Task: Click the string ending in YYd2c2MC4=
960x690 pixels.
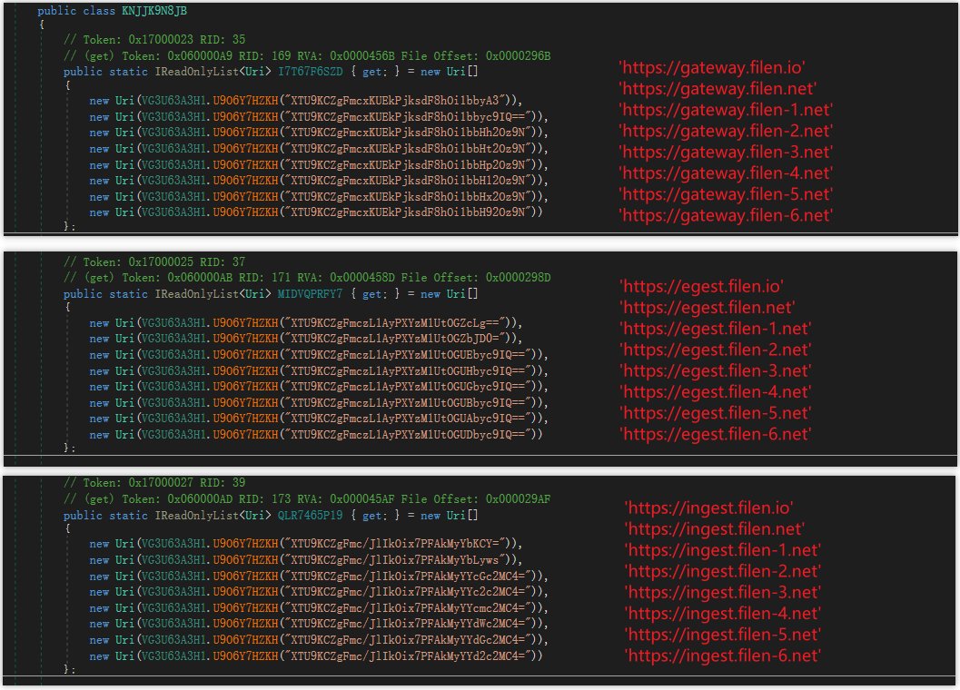Action: click(x=408, y=655)
